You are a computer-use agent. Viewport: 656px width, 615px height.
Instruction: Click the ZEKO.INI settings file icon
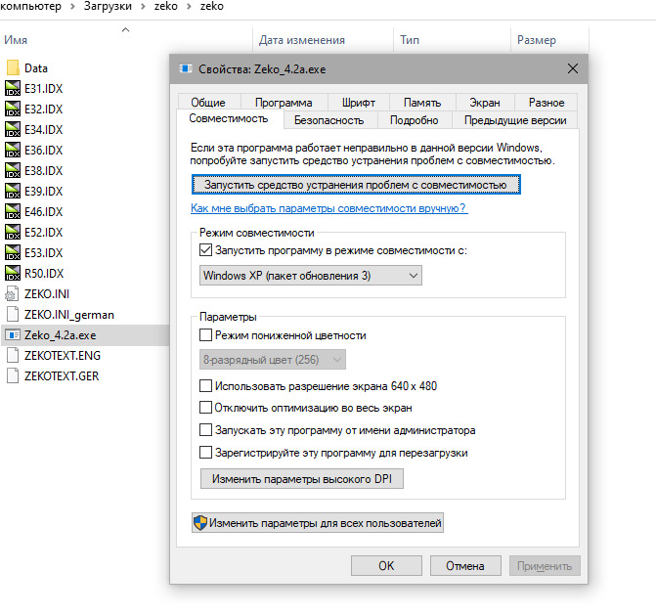12,293
